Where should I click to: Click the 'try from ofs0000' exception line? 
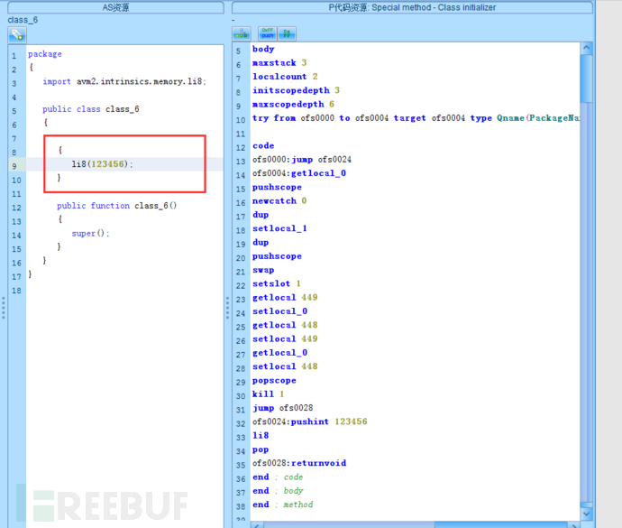416,118
